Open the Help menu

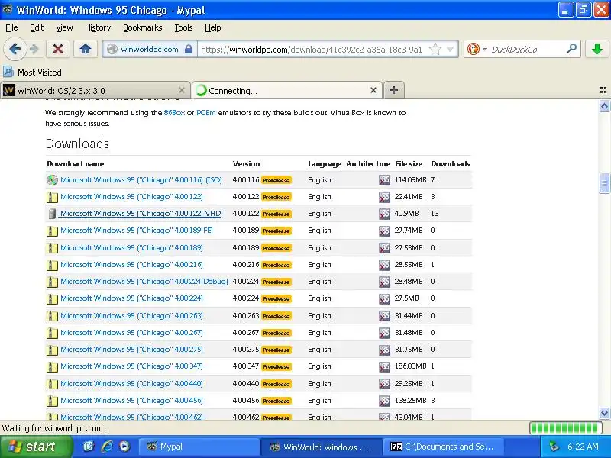click(213, 27)
